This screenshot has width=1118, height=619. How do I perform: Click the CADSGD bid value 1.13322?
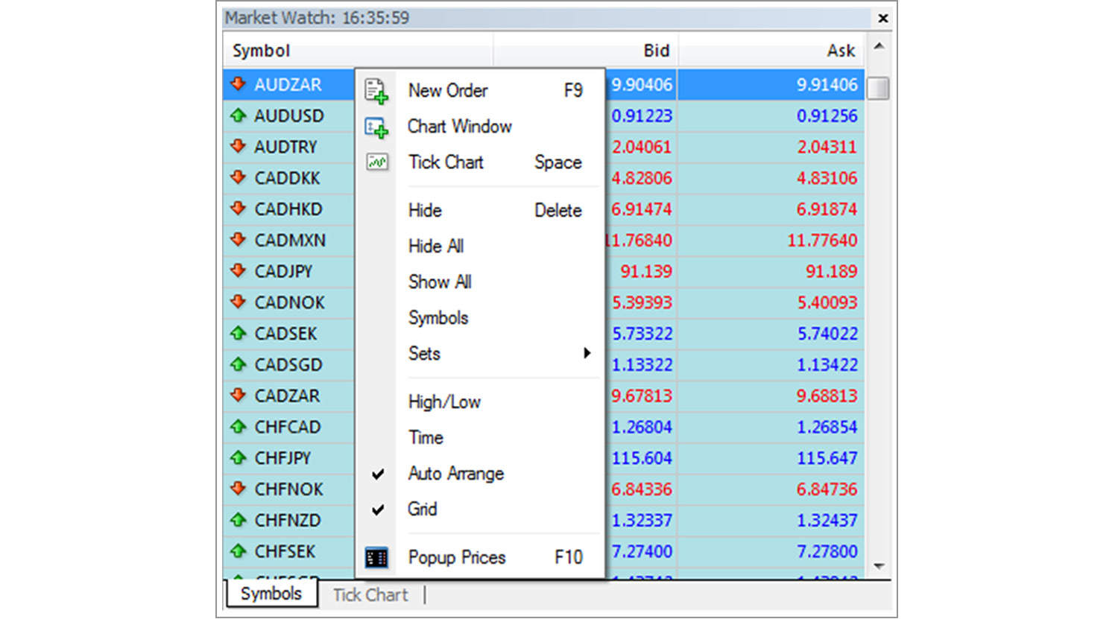(642, 365)
